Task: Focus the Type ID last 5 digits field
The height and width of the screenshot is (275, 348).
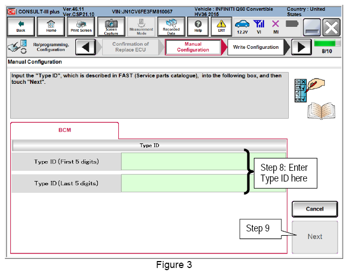Action: (203, 183)
